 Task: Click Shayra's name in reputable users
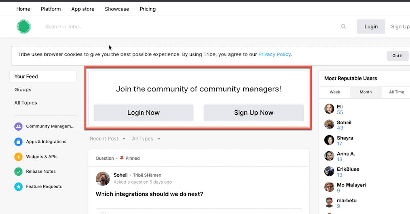(x=345, y=138)
